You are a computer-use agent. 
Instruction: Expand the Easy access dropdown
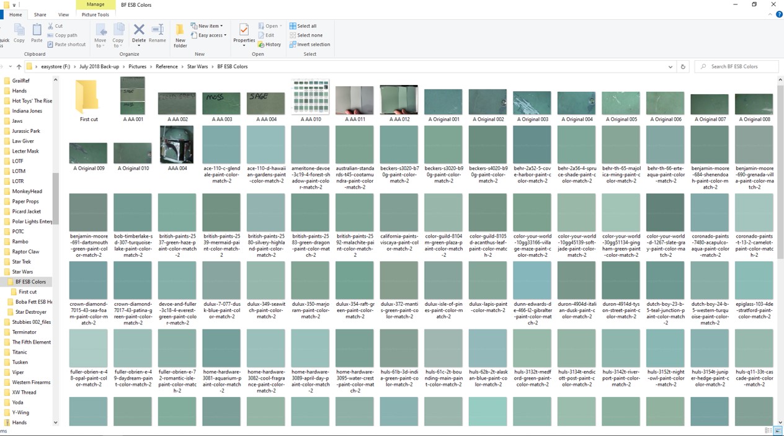[x=225, y=35]
